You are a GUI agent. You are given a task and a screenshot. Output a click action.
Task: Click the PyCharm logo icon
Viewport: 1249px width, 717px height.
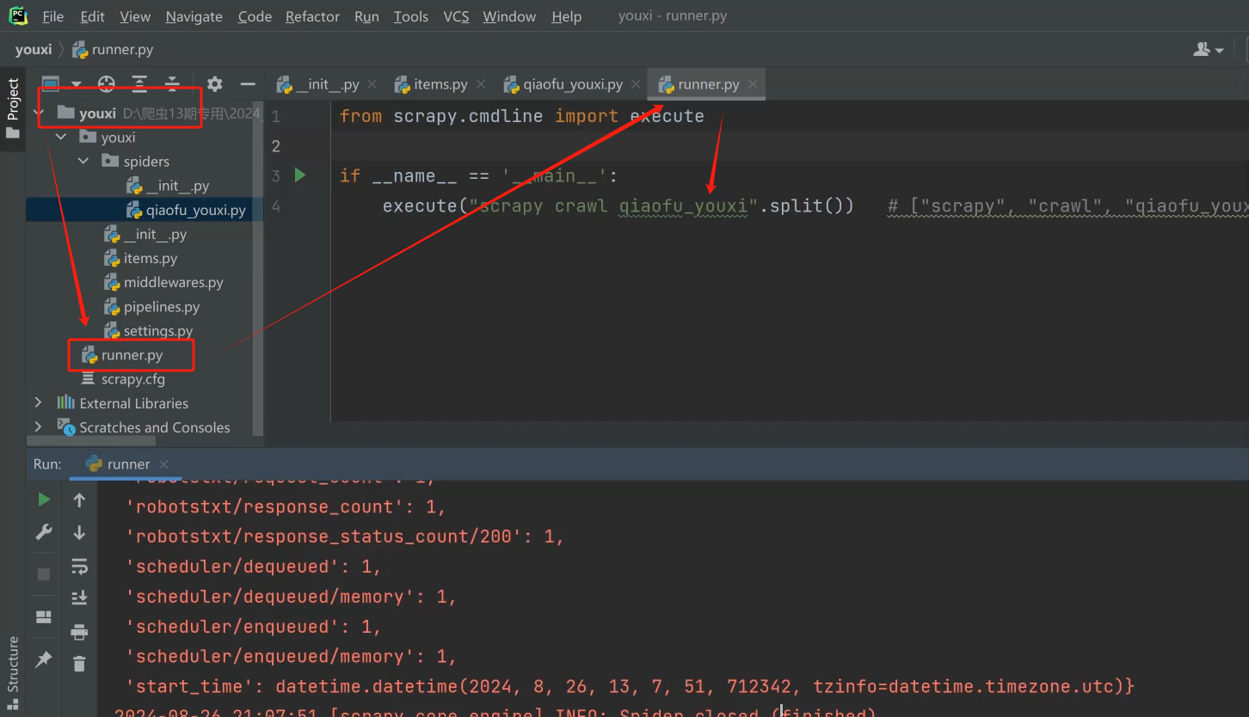(x=18, y=15)
